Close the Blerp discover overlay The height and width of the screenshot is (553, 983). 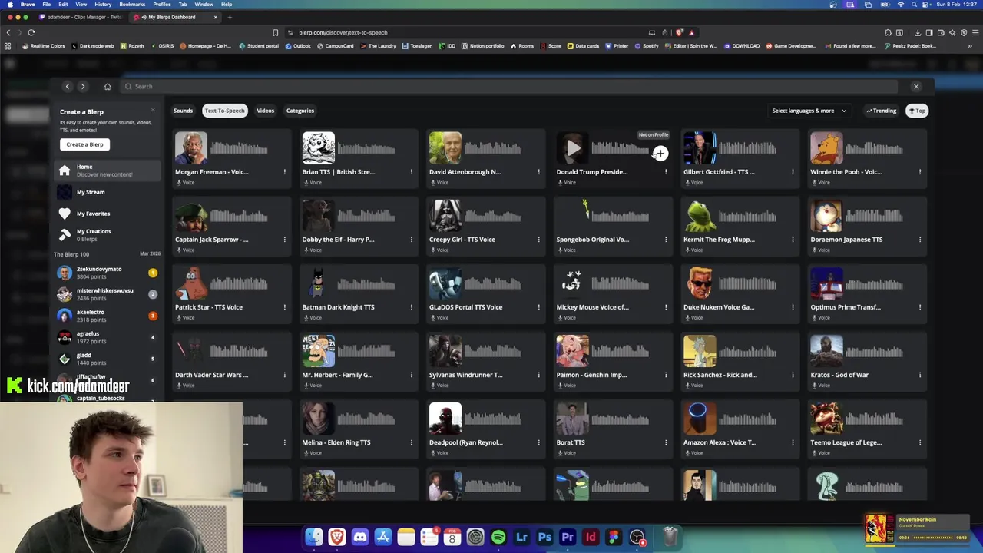[x=915, y=87]
